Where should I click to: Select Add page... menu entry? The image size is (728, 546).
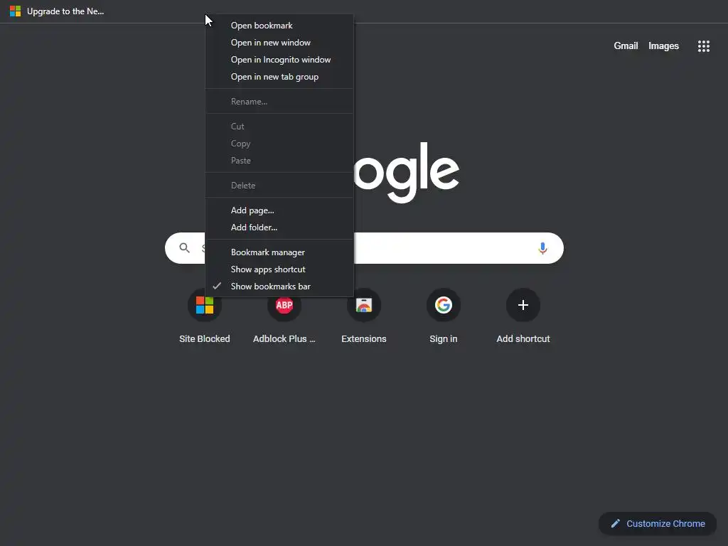[279, 210]
